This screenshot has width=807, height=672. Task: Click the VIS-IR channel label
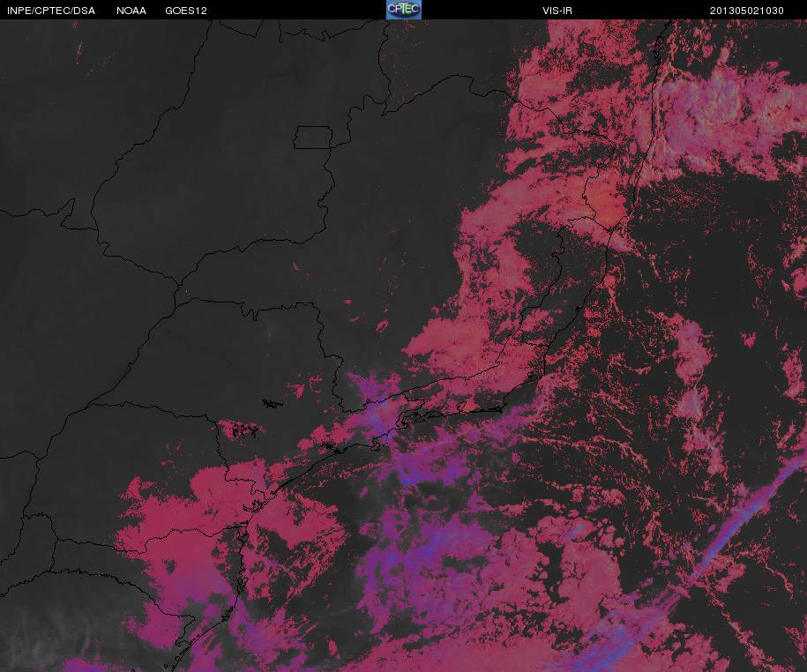pyautogui.click(x=557, y=11)
